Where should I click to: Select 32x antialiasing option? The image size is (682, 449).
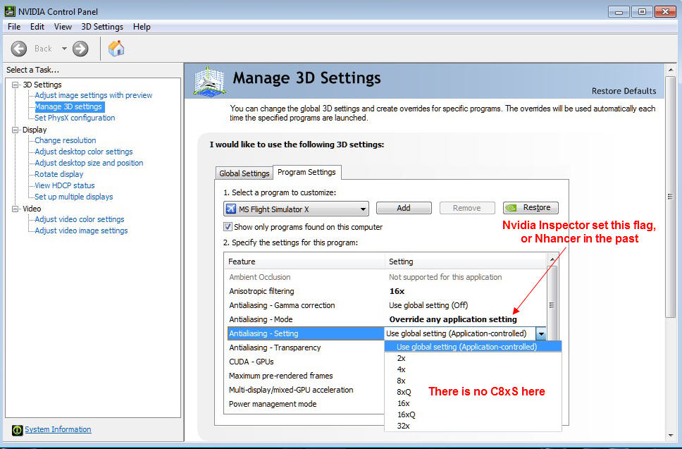tap(473, 426)
